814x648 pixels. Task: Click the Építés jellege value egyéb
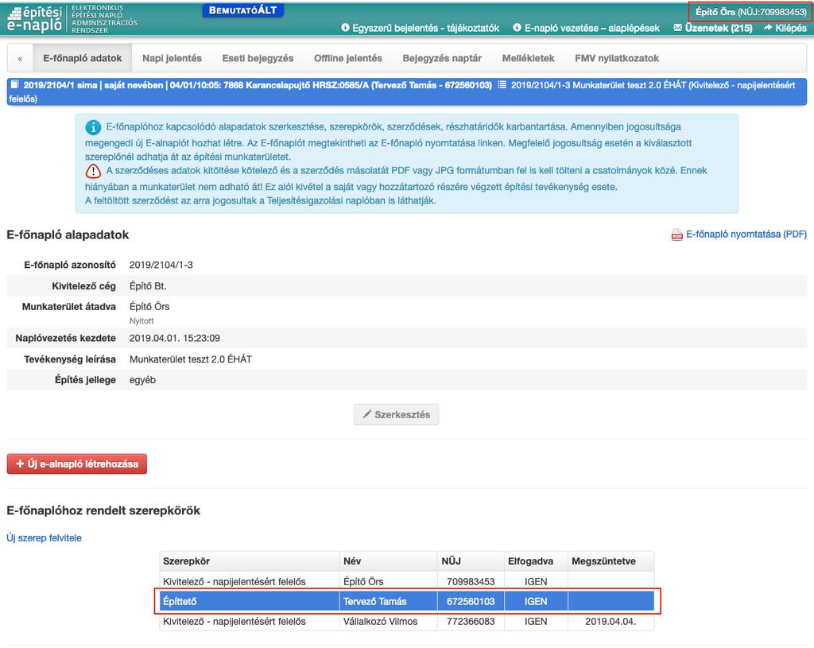click(142, 380)
